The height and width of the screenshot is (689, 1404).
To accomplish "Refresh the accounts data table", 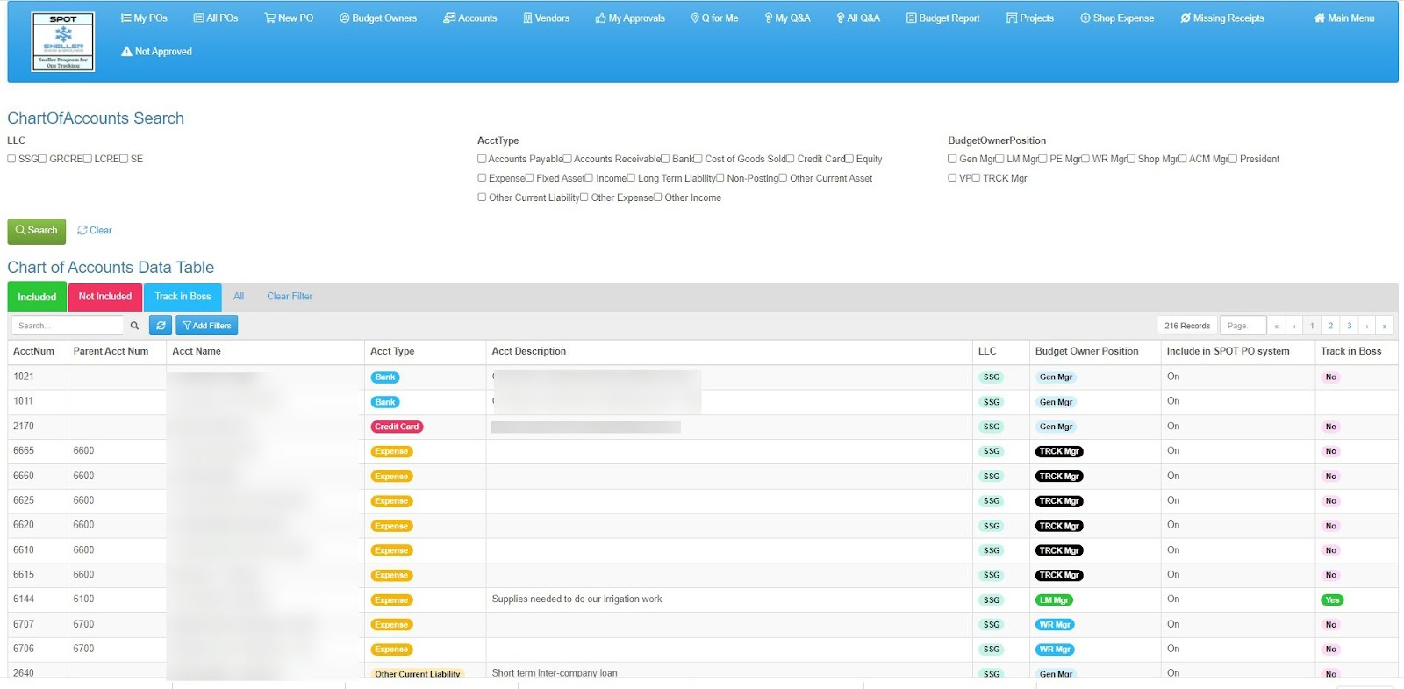I will [161, 326].
